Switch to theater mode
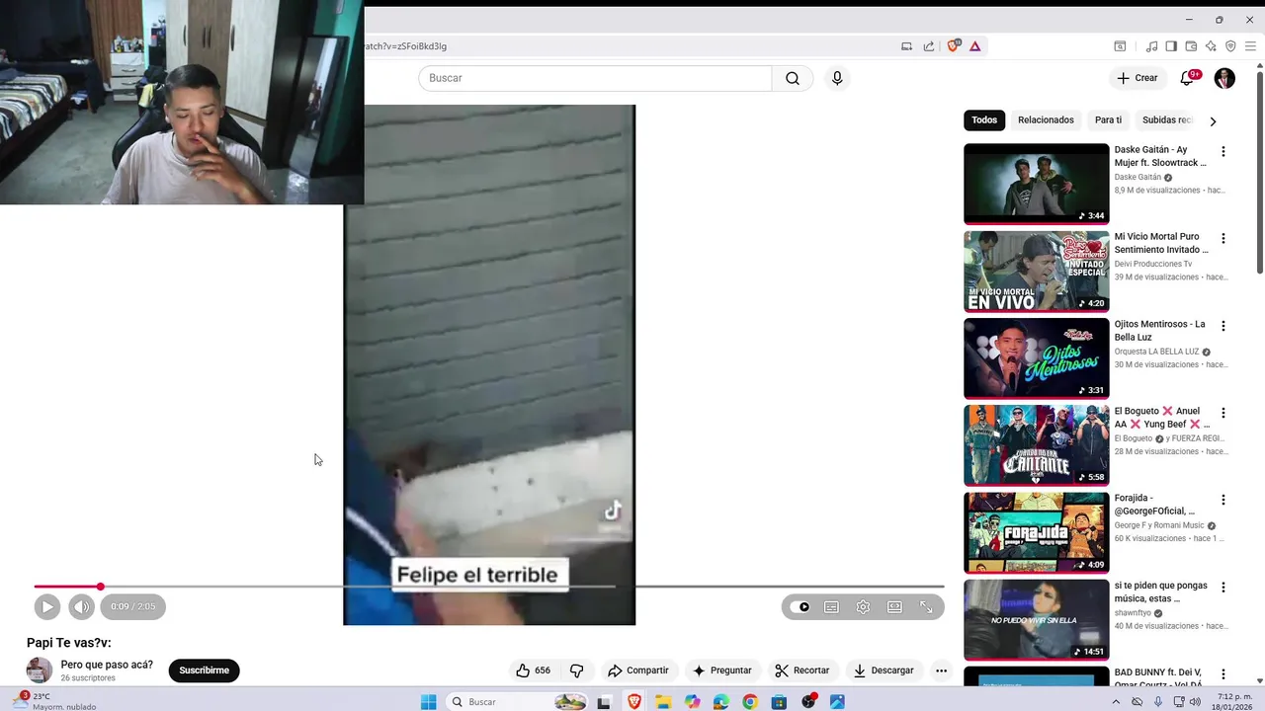This screenshot has width=1265, height=711. coord(894,607)
